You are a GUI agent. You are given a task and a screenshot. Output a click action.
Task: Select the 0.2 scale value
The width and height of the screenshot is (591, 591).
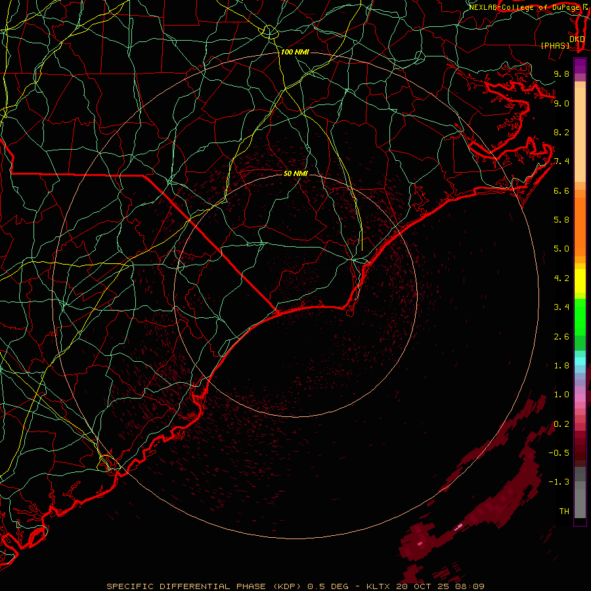pyautogui.click(x=561, y=424)
